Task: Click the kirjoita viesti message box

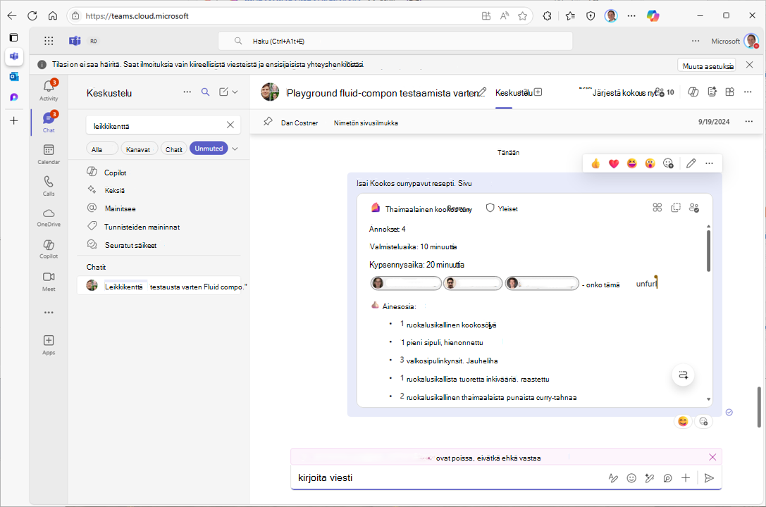Action: click(447, 478)
